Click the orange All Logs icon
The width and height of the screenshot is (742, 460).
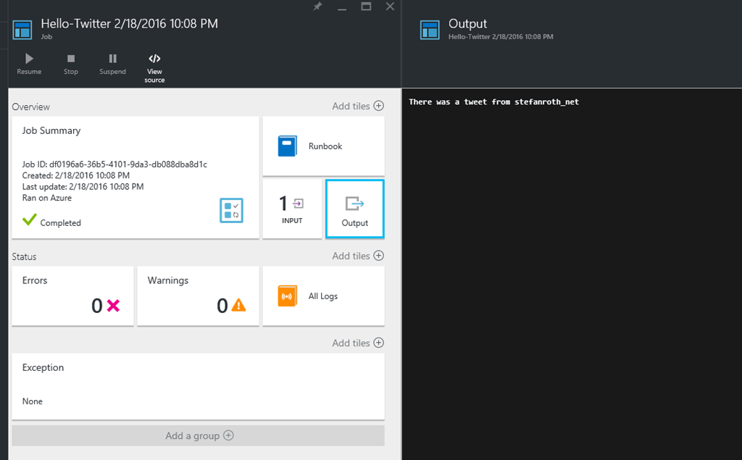(287, 296)
